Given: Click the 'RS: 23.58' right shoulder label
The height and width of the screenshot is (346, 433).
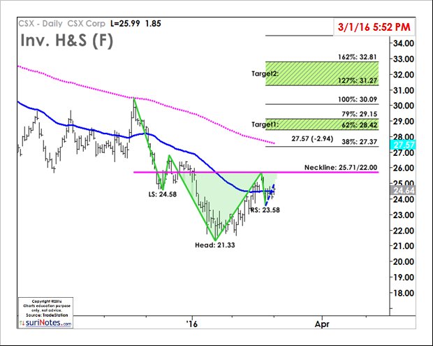Looking at the screenshot, I should pos(265,210).
